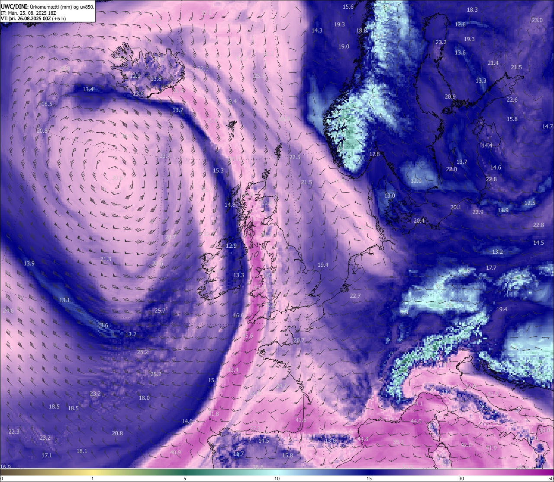Click the map value 17.8
This screenshot has width=554, height=482.
coord(374,154)
